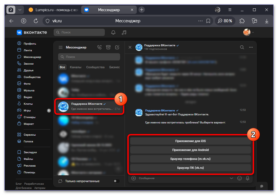This screenshot has height=195, width=278.
Task: Close the open chat with X icon
Action: [130, 47]
